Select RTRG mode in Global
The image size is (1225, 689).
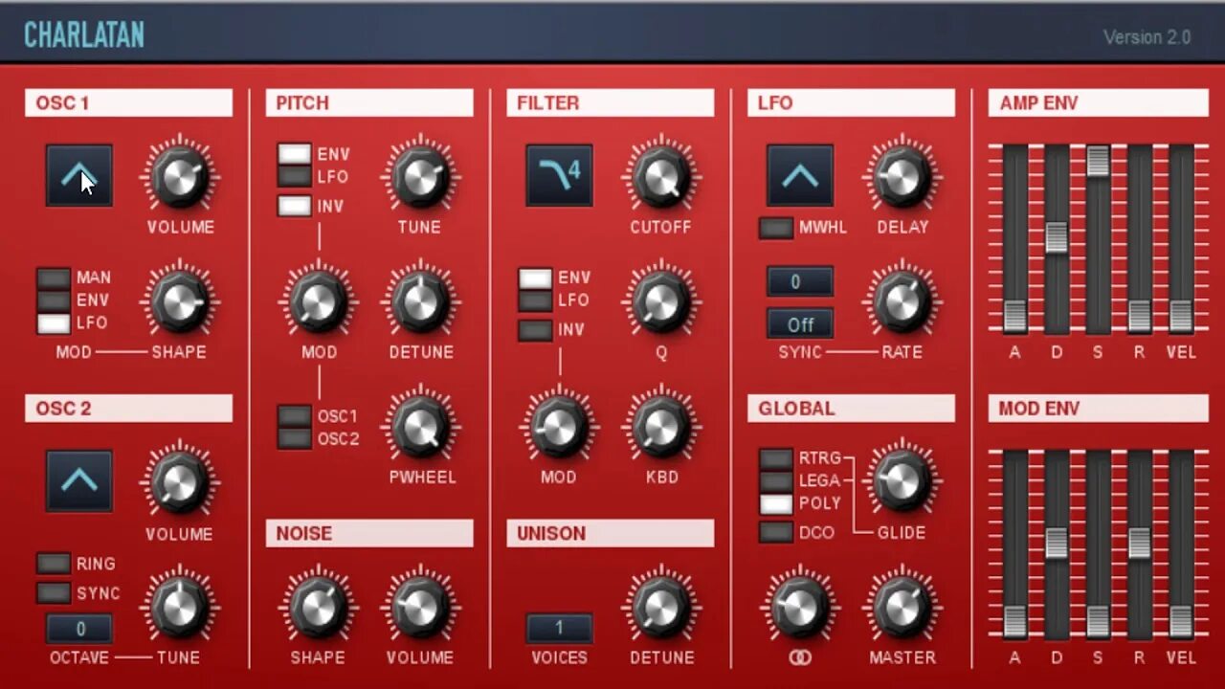[x=776, y=458]
